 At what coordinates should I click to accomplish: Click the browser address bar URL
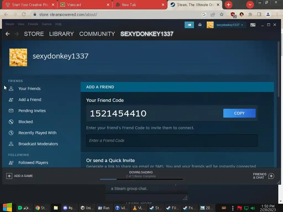click(68, 14)
